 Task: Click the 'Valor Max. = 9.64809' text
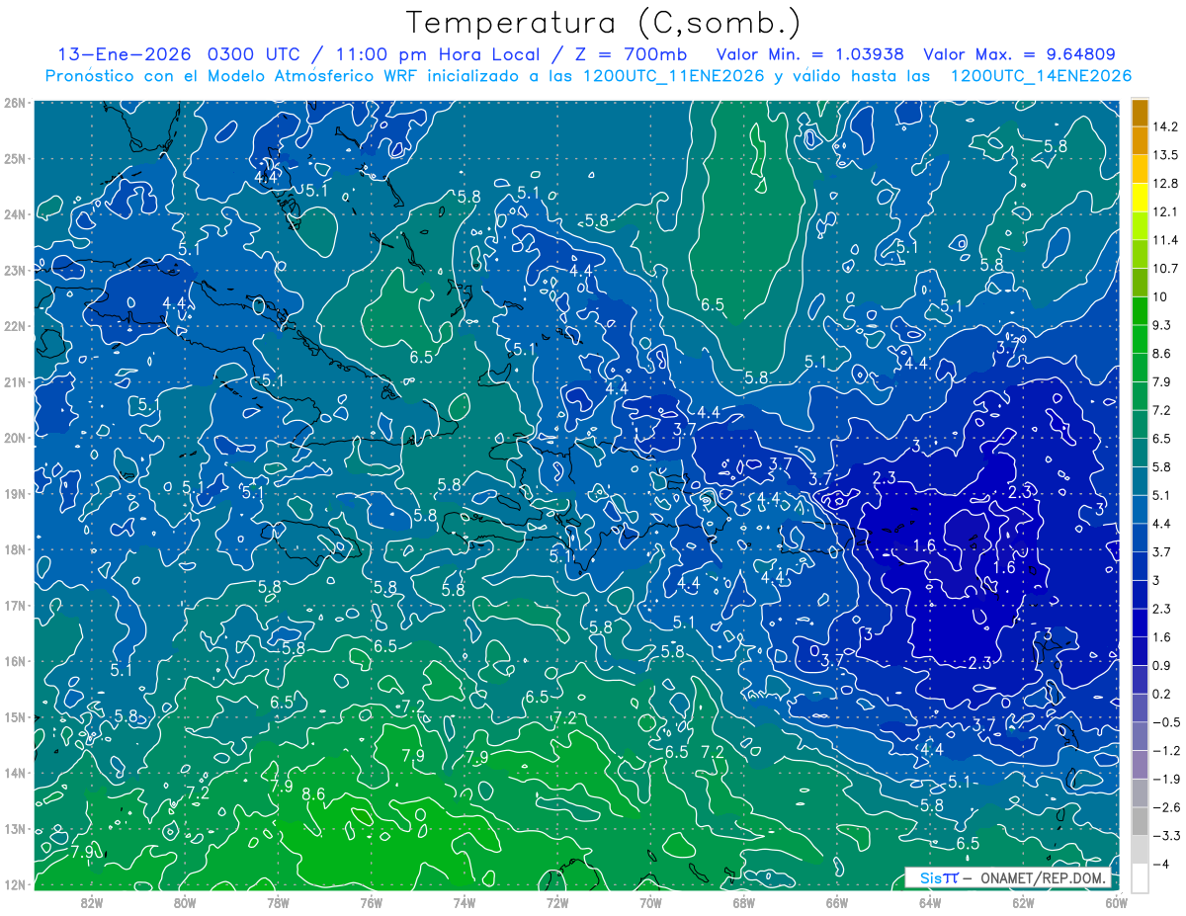(1018, 54)
